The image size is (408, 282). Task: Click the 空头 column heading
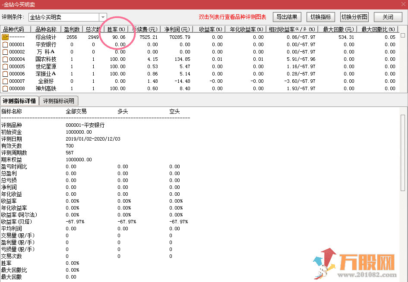click(174, 112)
